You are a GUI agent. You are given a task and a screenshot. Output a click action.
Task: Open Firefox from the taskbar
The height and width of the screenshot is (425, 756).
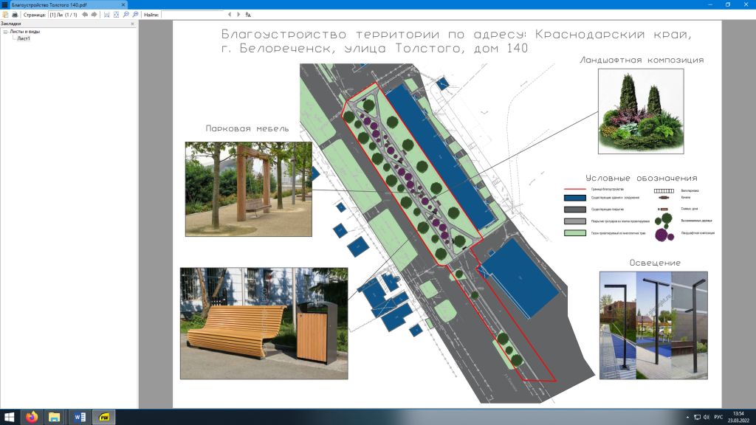[x=31, y=417]
